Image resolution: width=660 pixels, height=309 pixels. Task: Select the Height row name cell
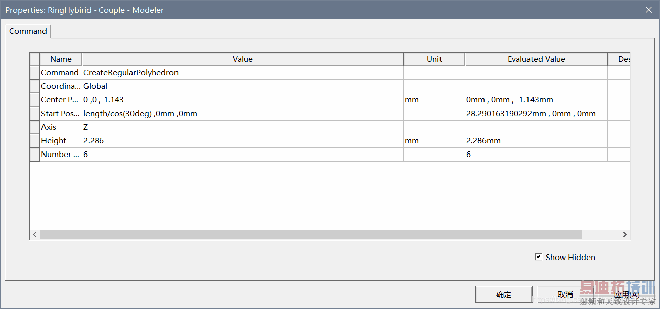click(61, 141)
